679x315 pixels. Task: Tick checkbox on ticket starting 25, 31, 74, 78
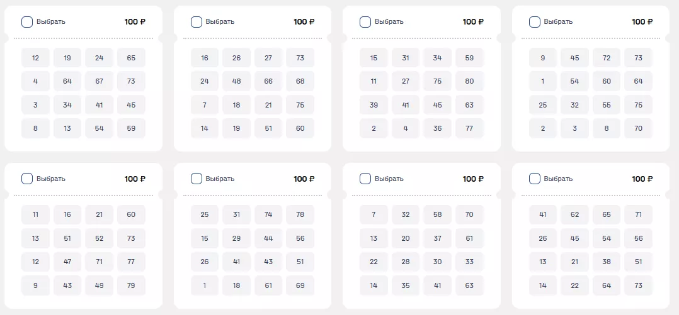pyautogui.click(x=197, y=179)
